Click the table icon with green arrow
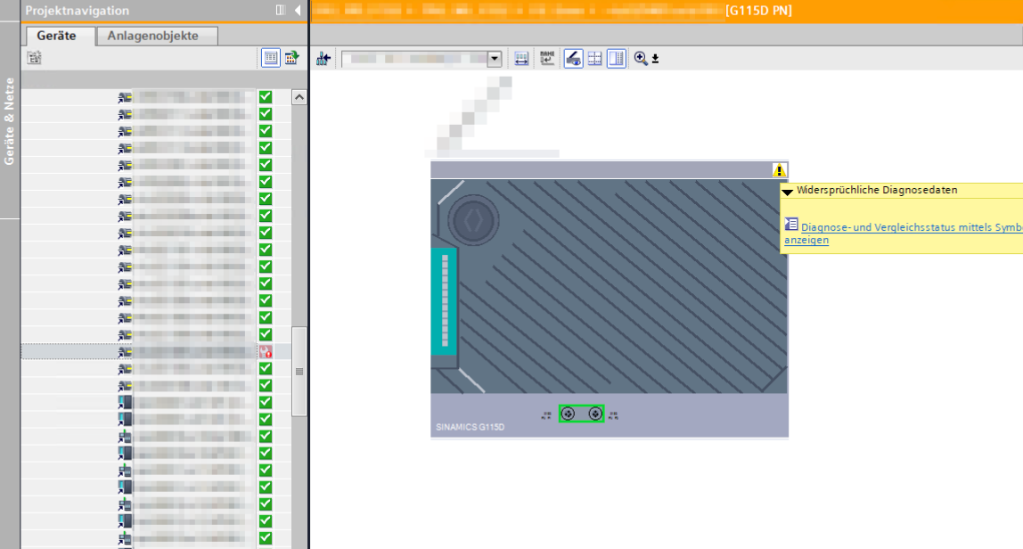Viewport: 1023px width, 549px height. coord(291,58)
